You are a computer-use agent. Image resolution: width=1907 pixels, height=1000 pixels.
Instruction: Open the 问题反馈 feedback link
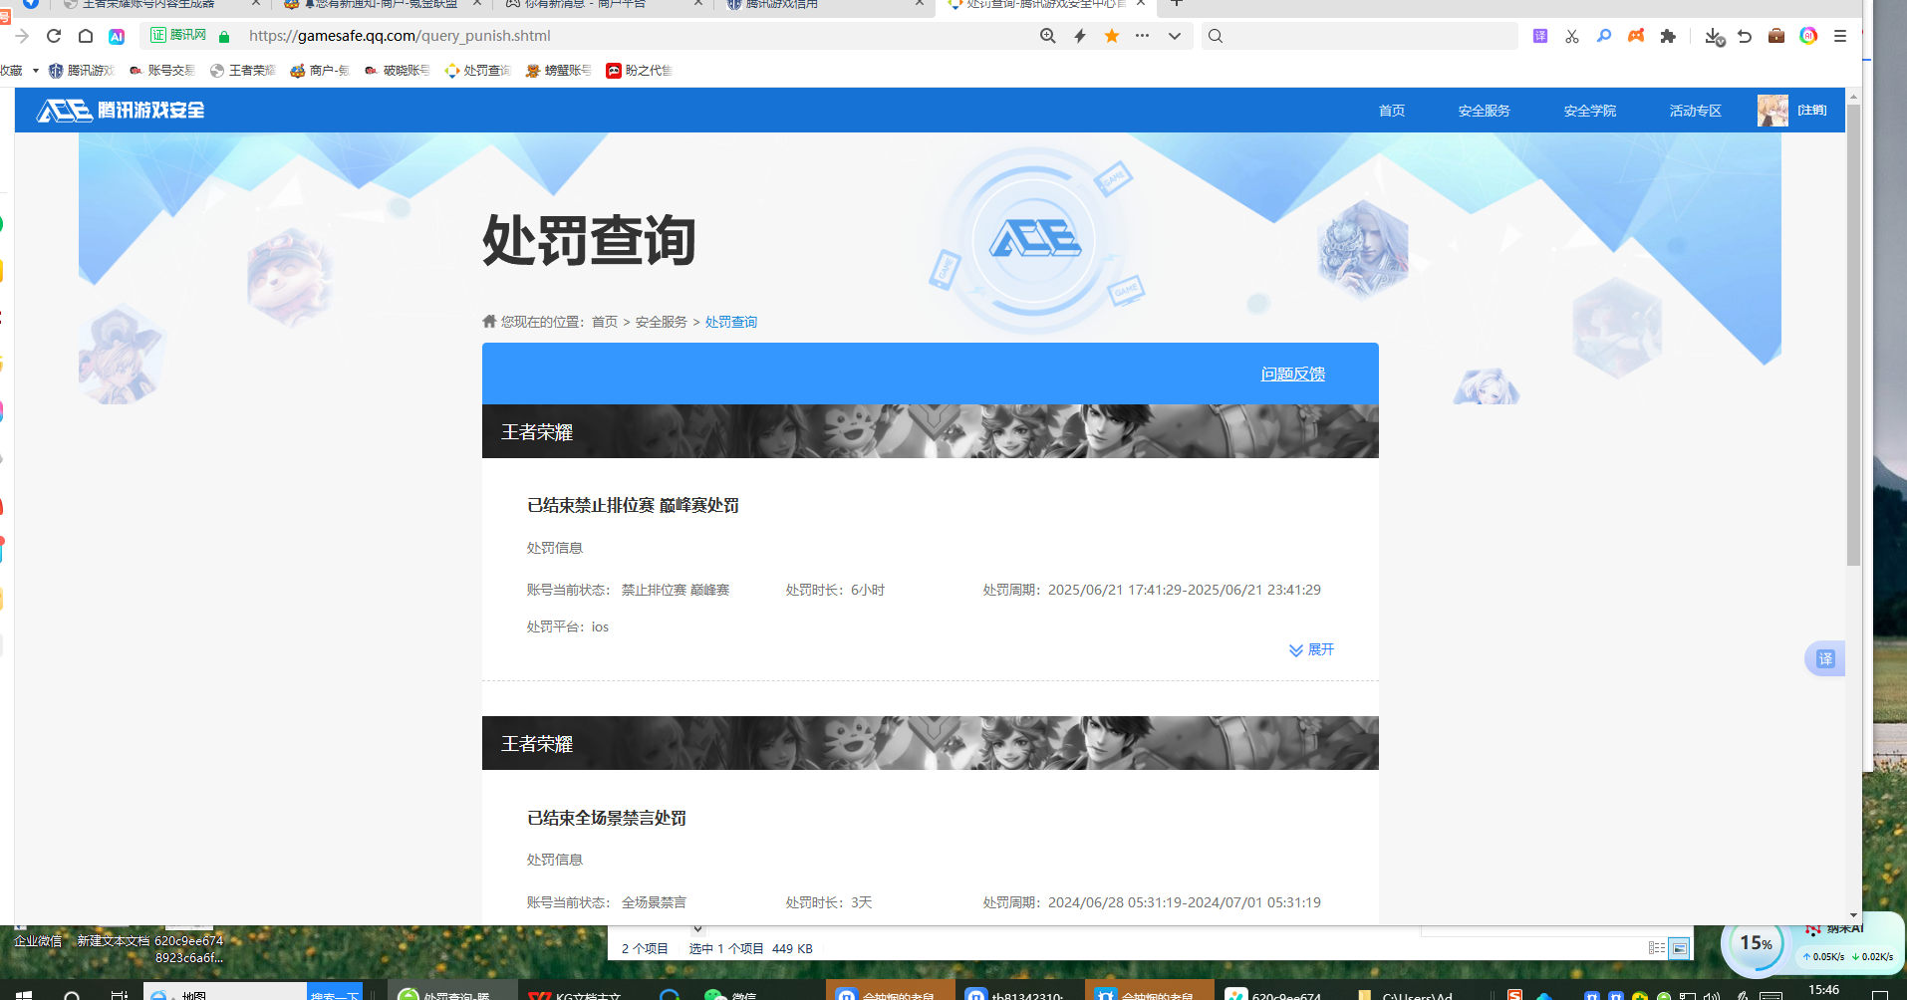pyautogui.click(x=1293, y=374)
